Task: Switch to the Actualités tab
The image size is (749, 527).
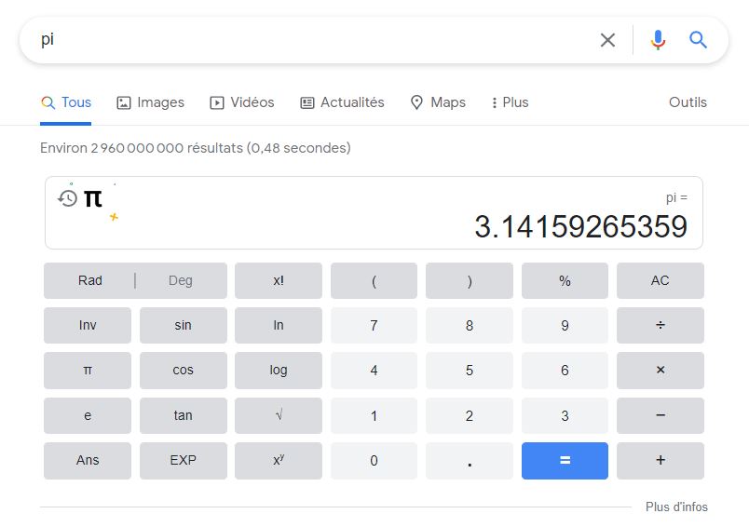Action: pos(342,102)
